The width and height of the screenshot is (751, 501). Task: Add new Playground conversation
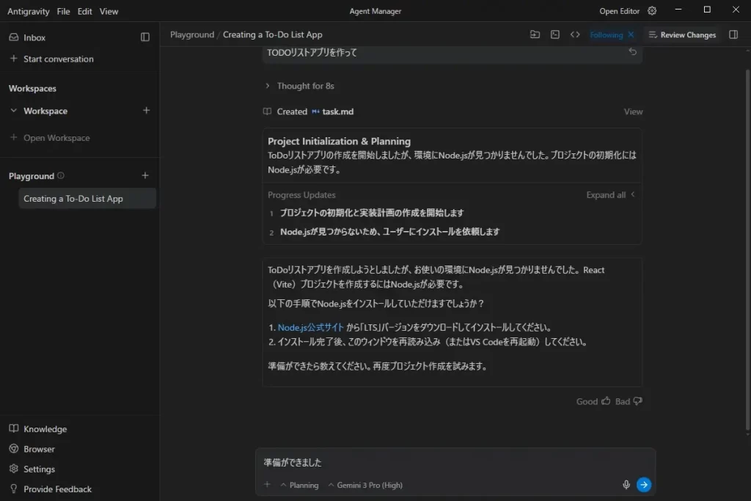[145, 175]
